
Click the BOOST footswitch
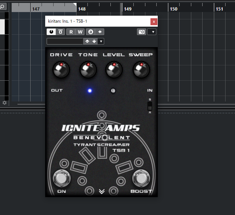[141, 178]
